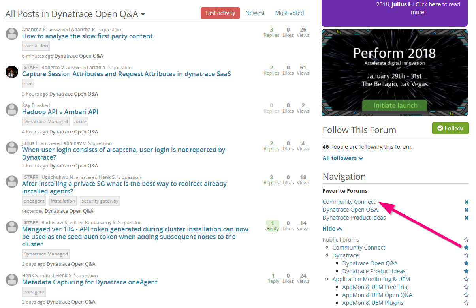This screenshot has height=308, width=476.
Task: Open Hadoop API v Ambari API question
Action: coord(60,112)
